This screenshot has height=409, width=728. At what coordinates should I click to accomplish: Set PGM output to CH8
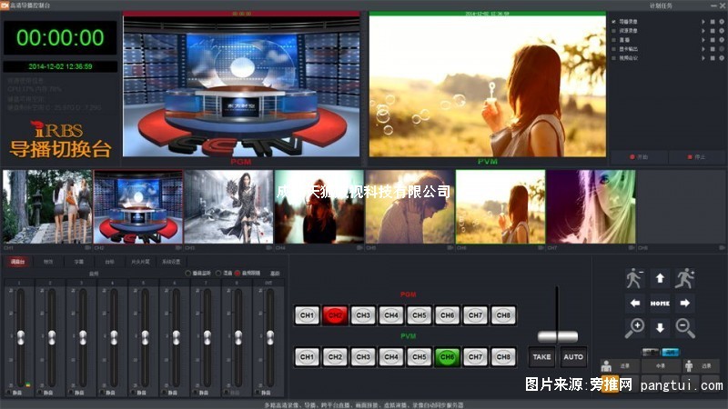(503, 315)
